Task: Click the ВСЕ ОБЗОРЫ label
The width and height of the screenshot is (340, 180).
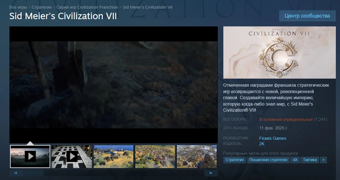Action: click(x=235, y=119)
